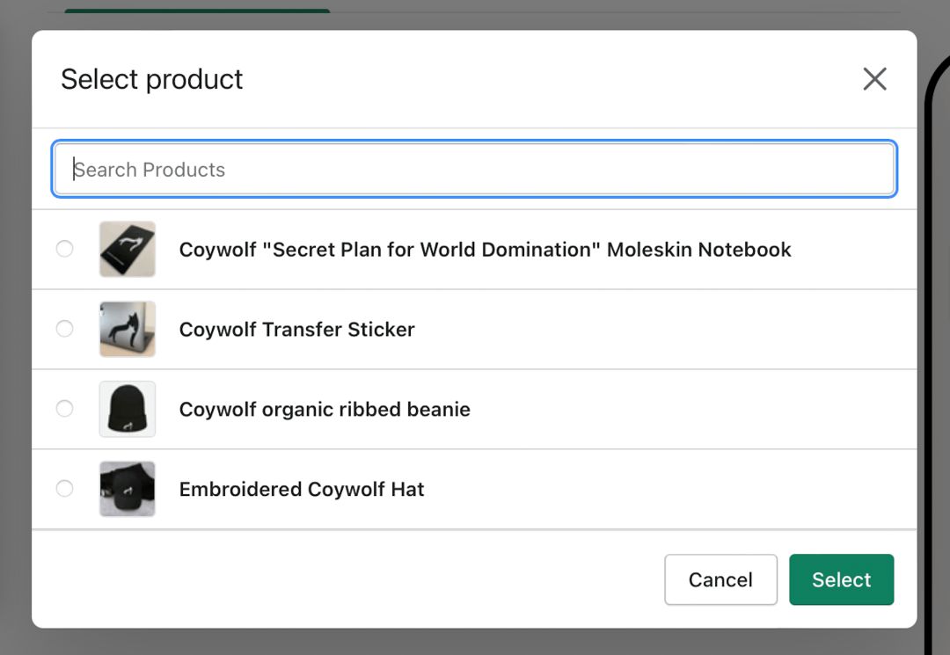This screenshot has width=950, height=655.
Task: Click the Search Products field
Action: (x=475, y=170)
